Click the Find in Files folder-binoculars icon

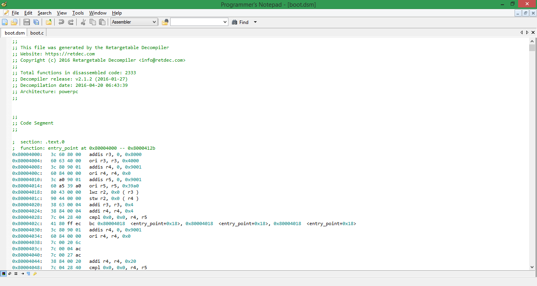(165, 22)
